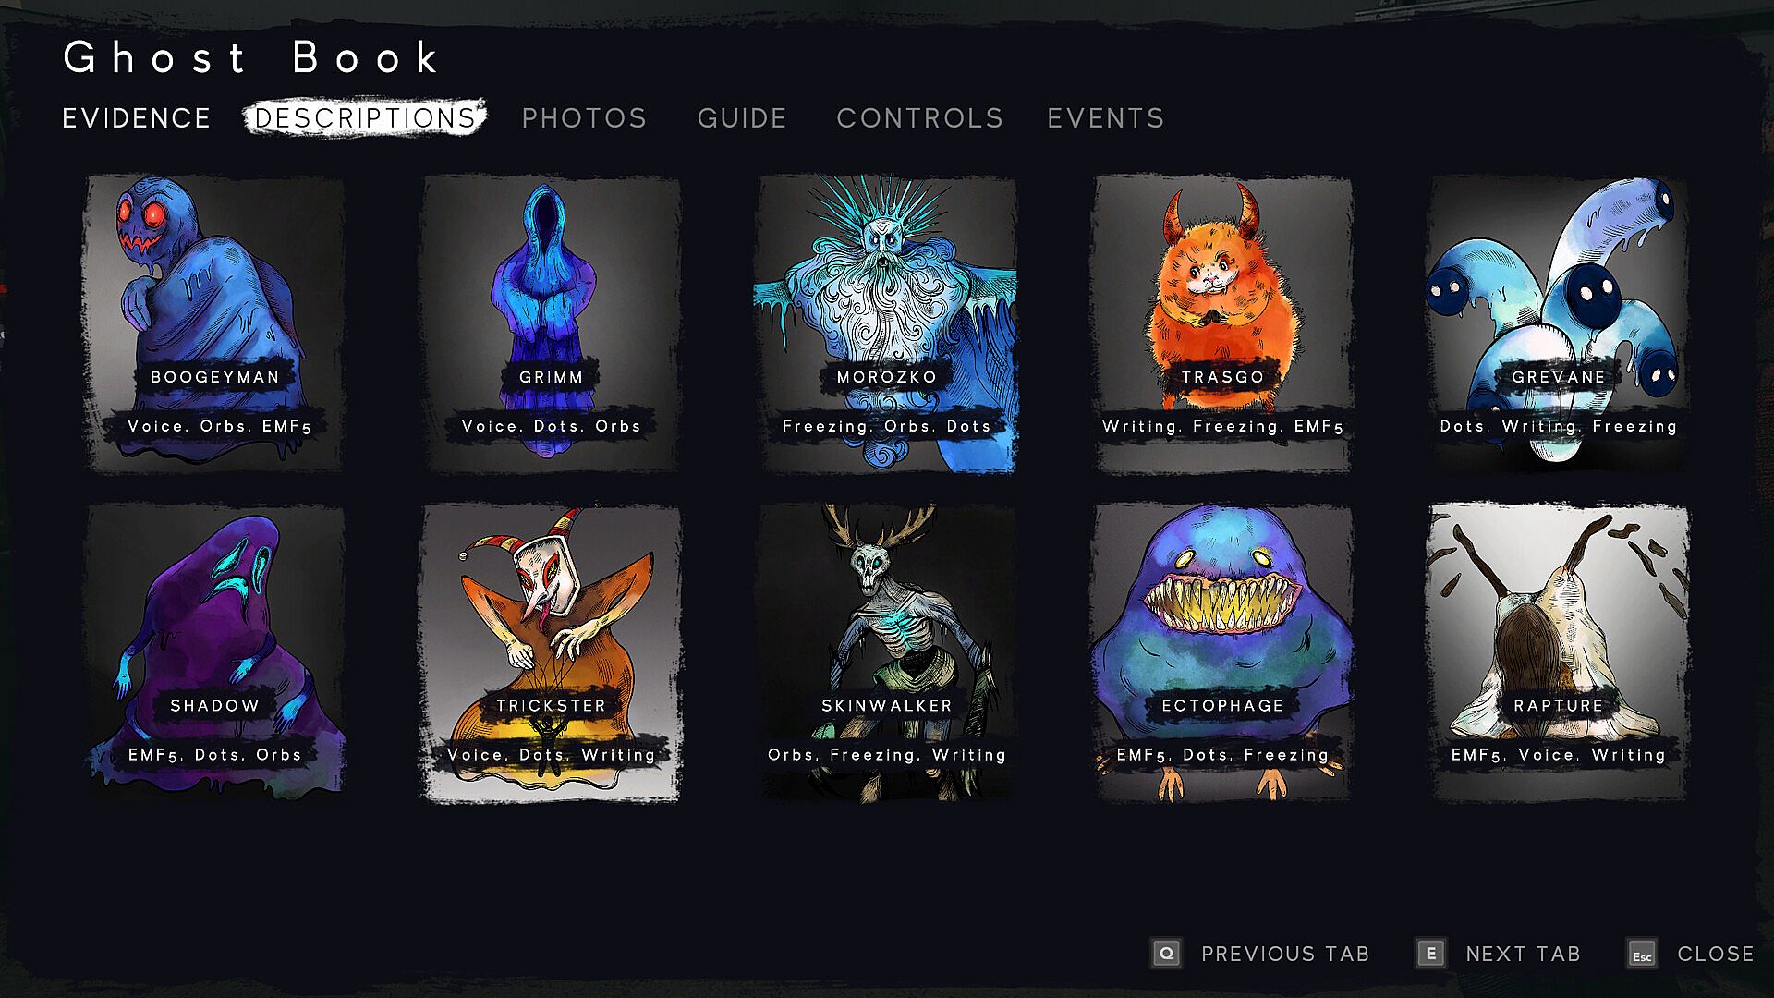Click the Q key icon
Screen dimensions: 1774x998
[1167, 954]
